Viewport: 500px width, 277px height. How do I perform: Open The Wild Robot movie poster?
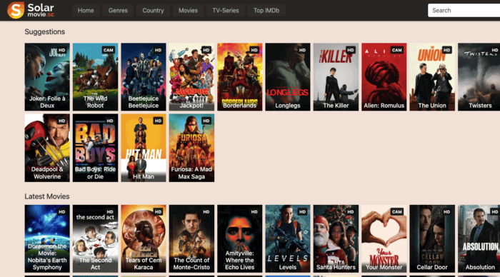95,77
